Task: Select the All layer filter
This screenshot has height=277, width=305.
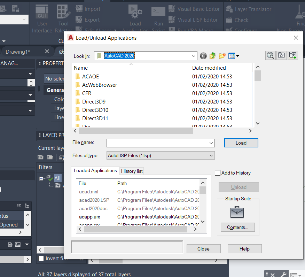Action: [x=57, y=178]
